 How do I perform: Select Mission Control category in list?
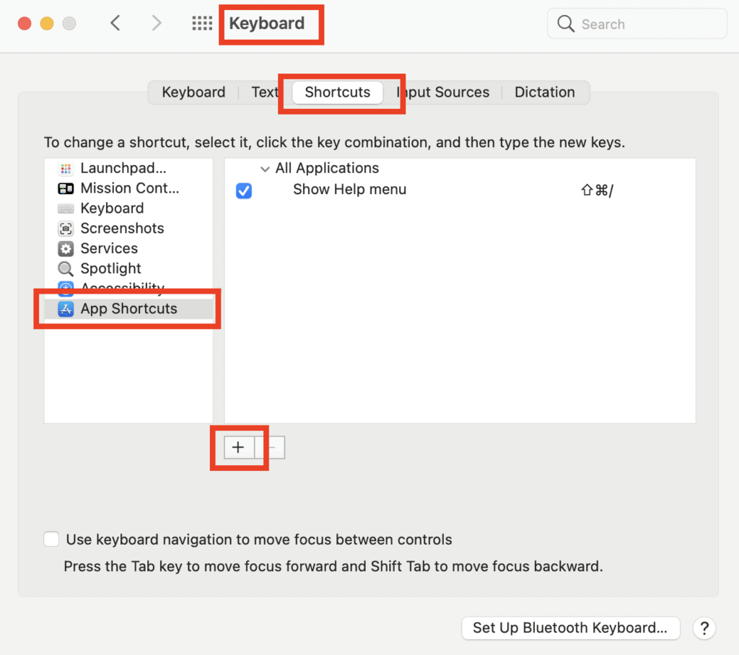(x=128, y=188)
